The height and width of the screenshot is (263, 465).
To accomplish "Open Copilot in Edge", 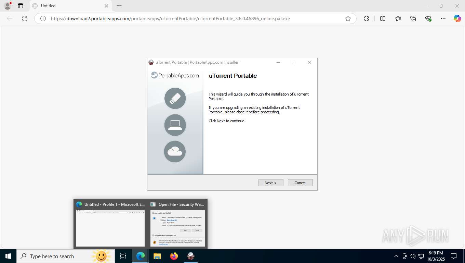I will 457,18.
